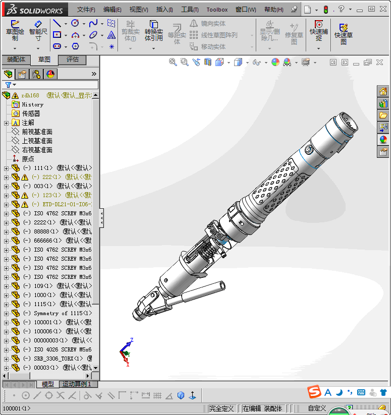This screenshot has height=415, width=391.
Task: Click the Section View icon
Action: [208, 62]
